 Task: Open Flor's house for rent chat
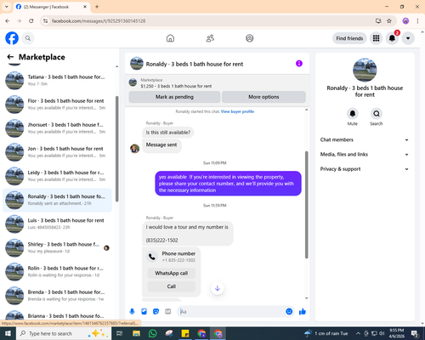click(x=57, y=104)
